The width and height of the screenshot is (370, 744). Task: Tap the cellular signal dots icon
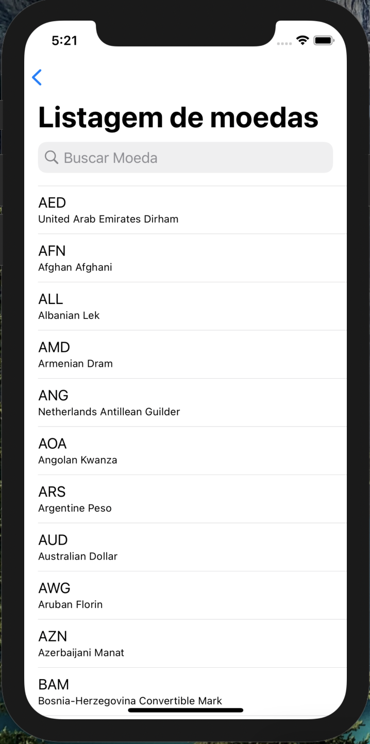pos(284,43)
